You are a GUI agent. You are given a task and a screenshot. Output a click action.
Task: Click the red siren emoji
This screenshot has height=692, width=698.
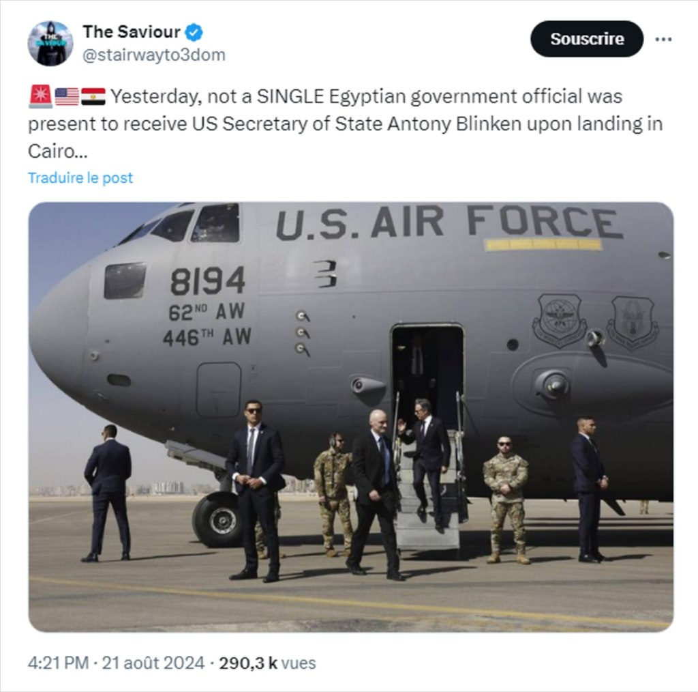(40, 96)
